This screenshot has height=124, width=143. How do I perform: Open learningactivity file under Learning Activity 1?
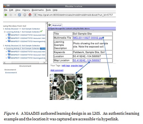point(28,41)
